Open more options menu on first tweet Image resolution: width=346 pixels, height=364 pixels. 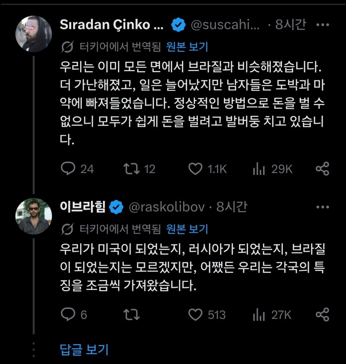pos(322,25)
